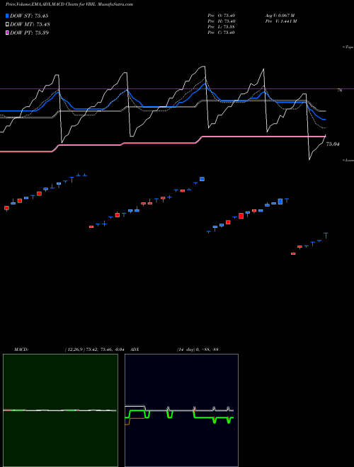Click the MACD (12,26,9) parameter values
Screen dimensions: 354x467
(x=94, y=350)
